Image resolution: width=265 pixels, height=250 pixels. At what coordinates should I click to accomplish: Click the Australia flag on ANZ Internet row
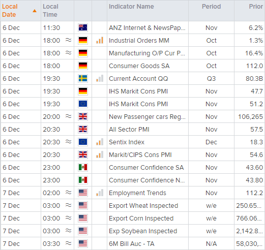[83, 27]
